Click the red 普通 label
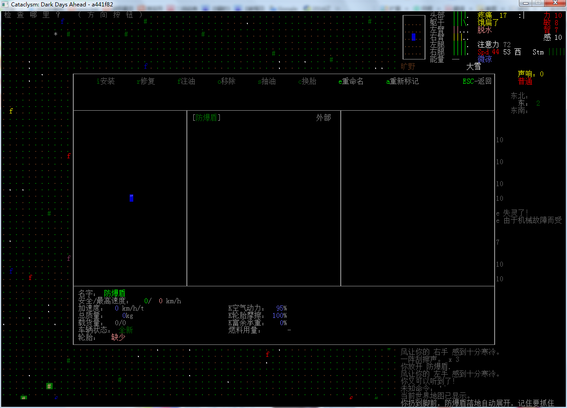The image size is (567, 408). tap(525, 81)
